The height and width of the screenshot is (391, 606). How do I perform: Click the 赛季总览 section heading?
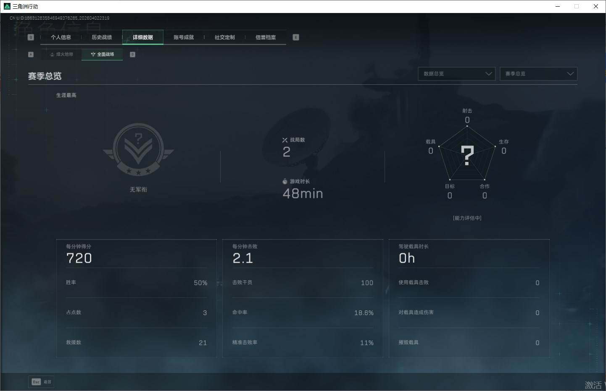click(x=45, y=76)
